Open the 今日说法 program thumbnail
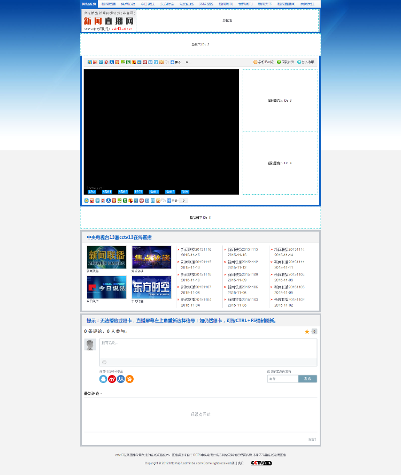The width and height of the screenshot is (401, 475). tap(106, 287)
